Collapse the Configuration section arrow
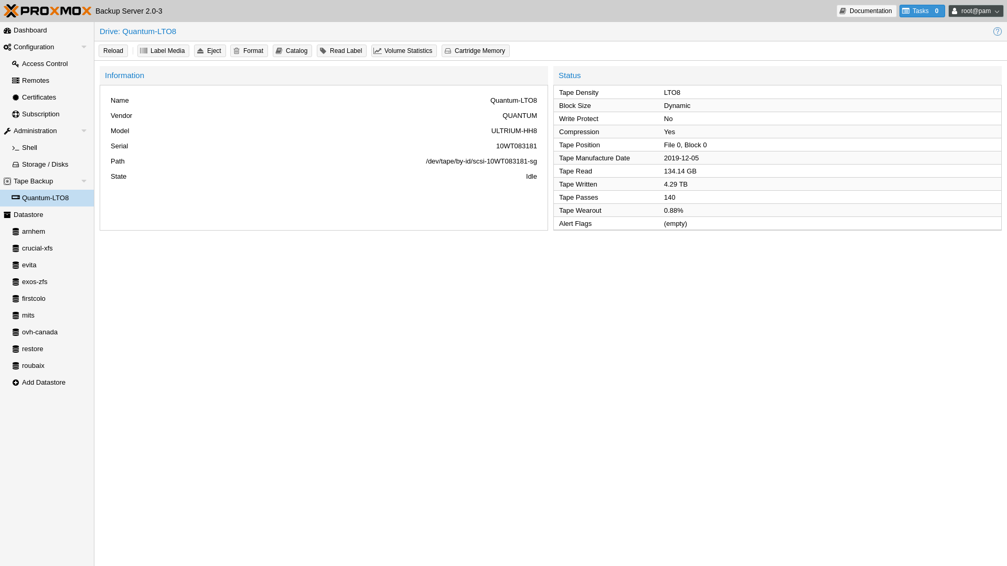This screenshot has height=566, width=1007. 84,47
